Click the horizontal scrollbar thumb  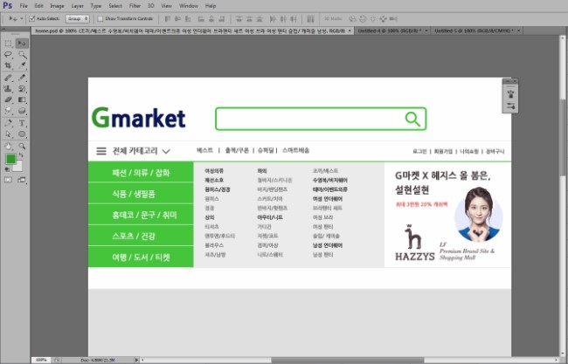(348, 361)
